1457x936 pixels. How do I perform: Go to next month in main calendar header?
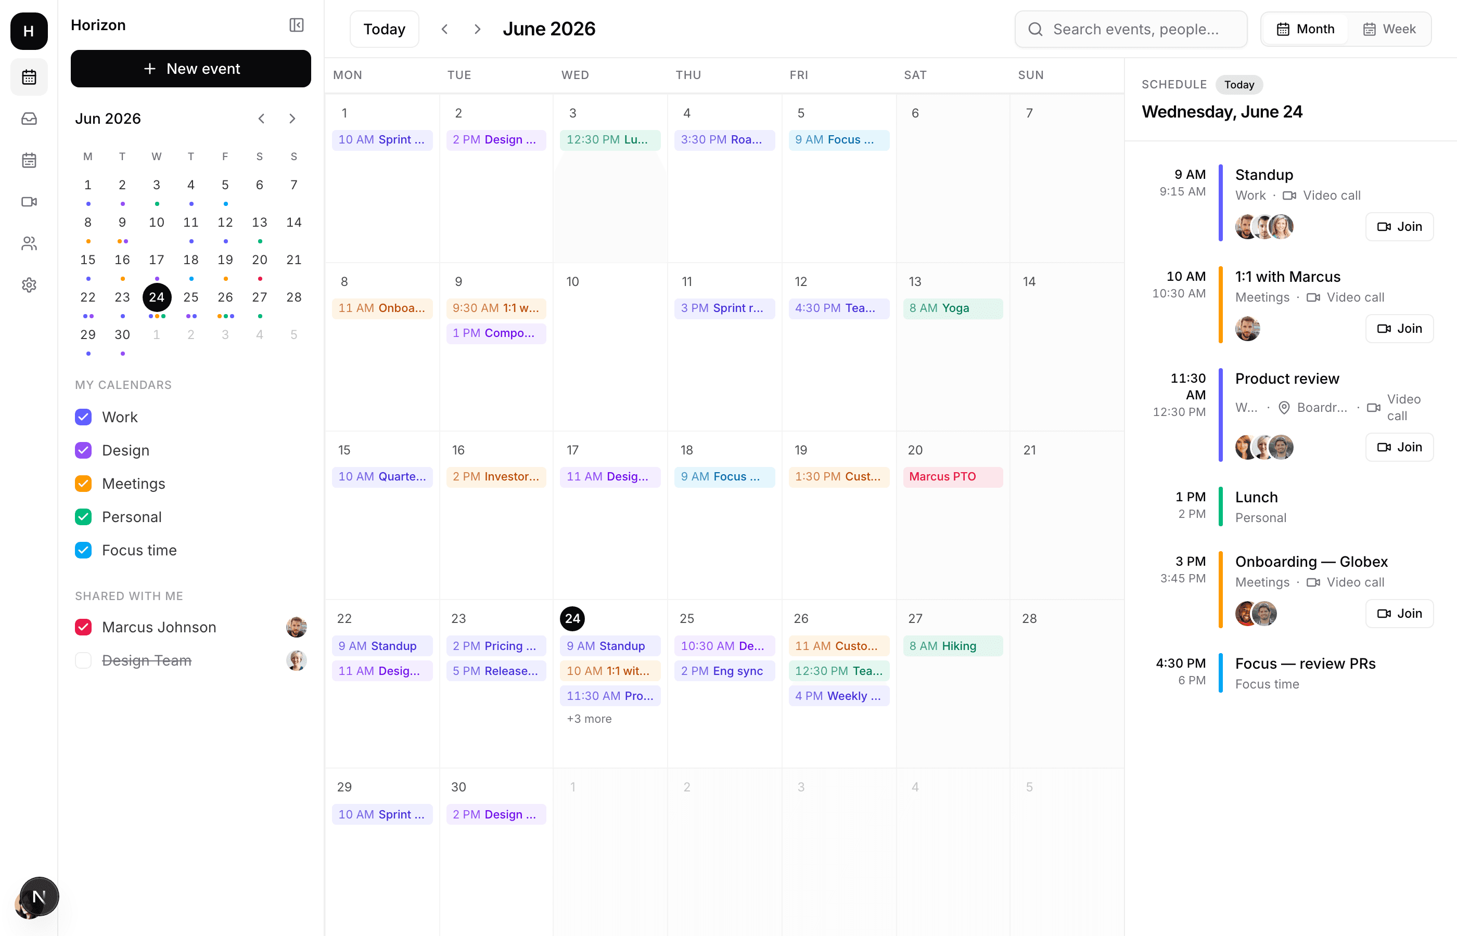point(477,29)
